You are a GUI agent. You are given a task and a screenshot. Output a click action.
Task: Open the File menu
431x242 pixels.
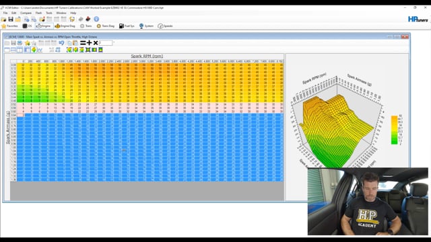coord(5,13)
